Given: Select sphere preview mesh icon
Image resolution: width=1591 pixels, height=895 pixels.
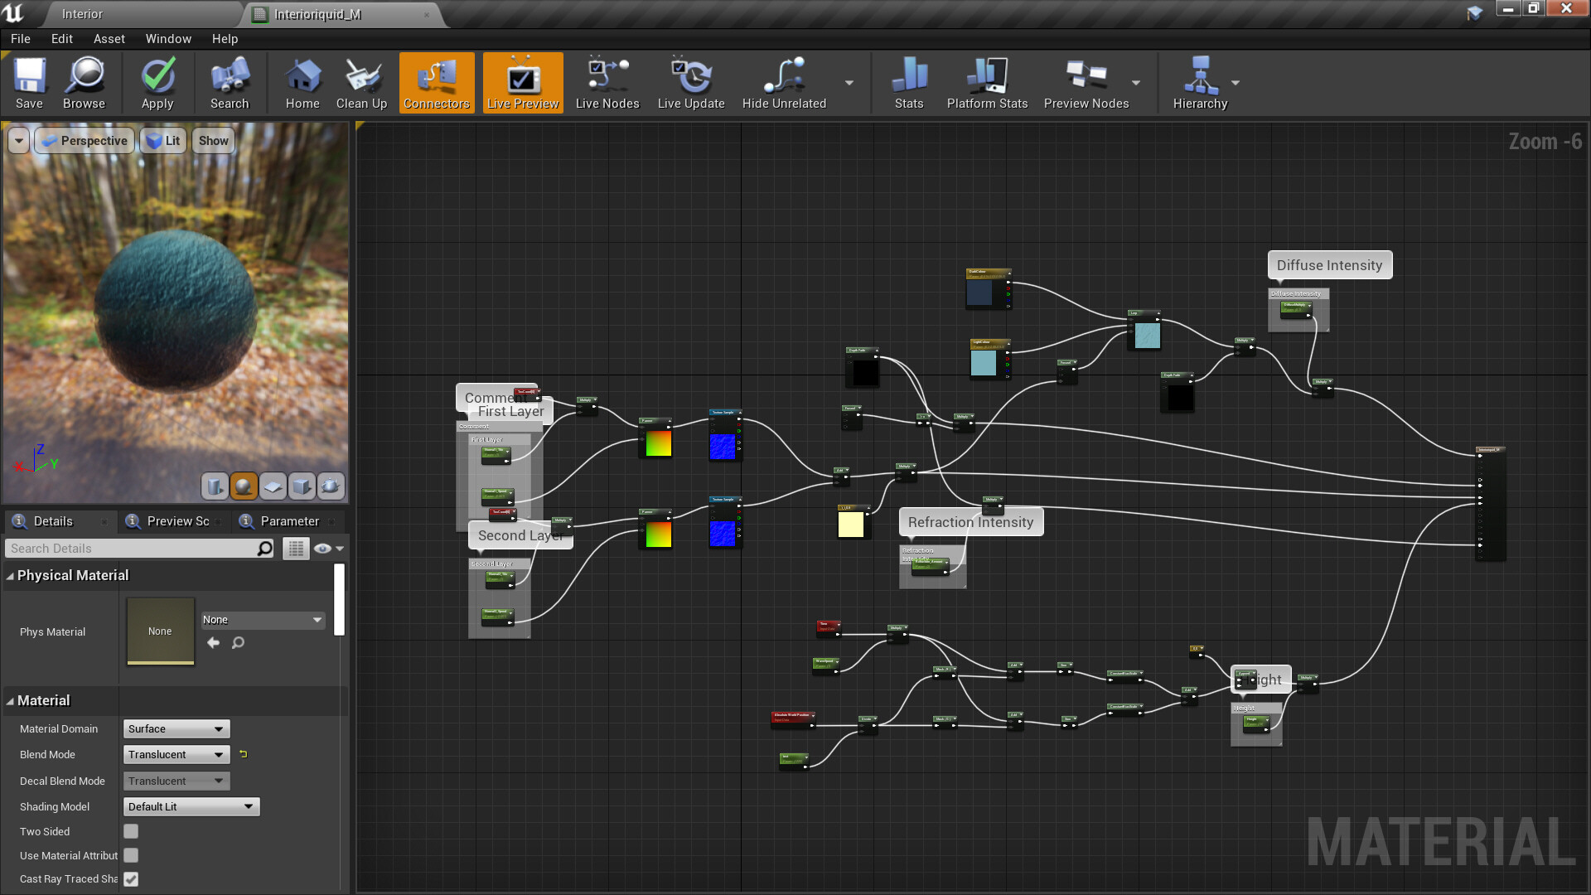Looking at the screenshot, I should coord(243,486).
